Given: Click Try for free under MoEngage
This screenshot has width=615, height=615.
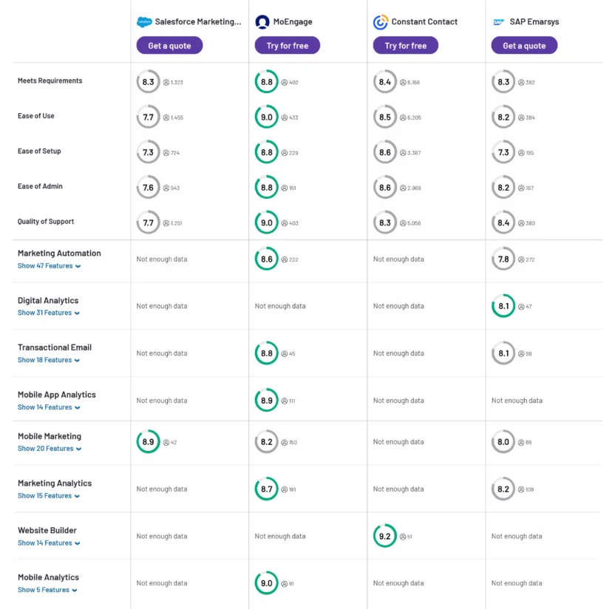Looking at the screenshot, I should (x=288, y=45).
